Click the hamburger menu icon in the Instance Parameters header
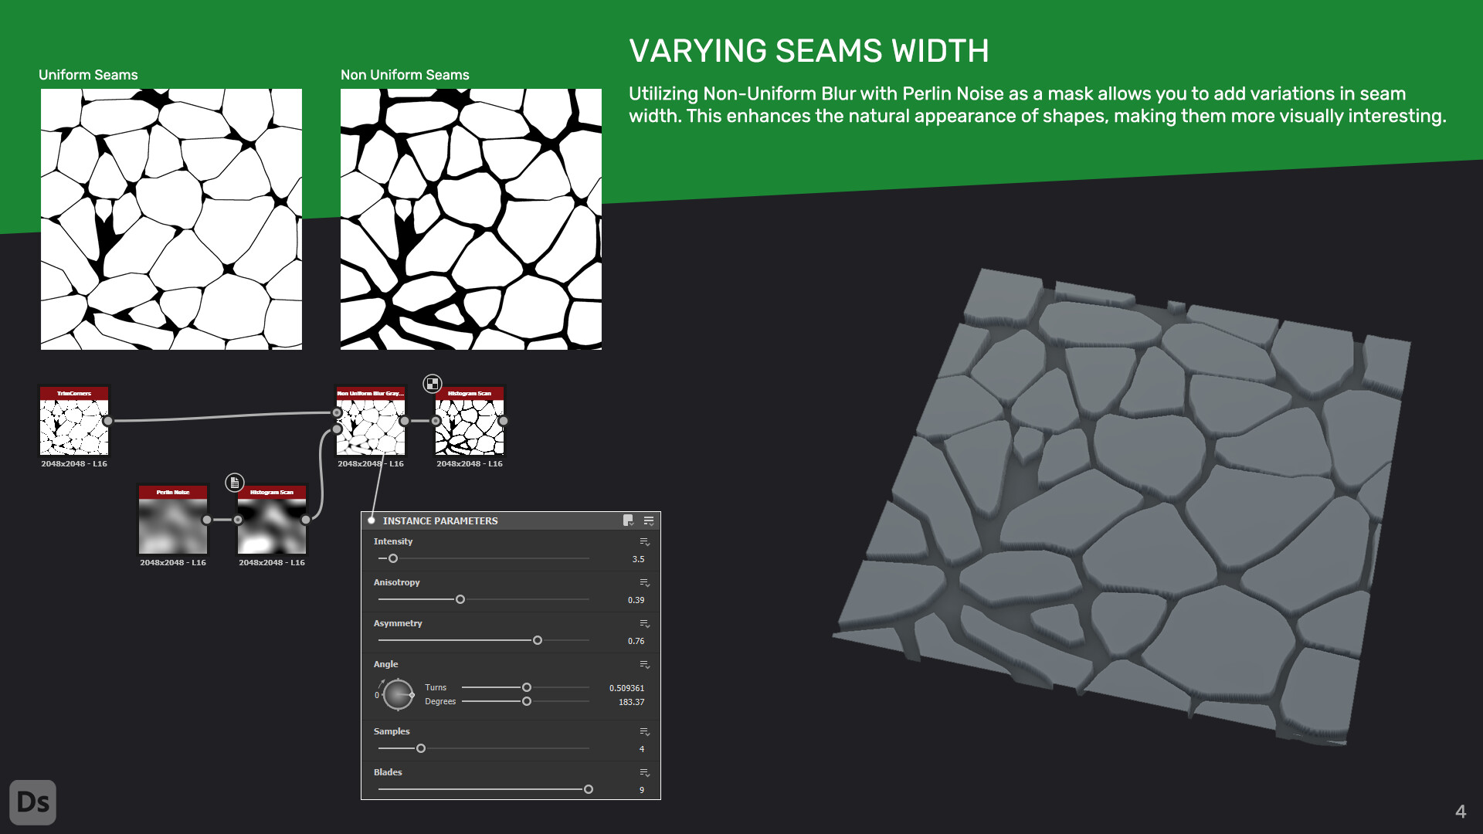 (649, 520)
